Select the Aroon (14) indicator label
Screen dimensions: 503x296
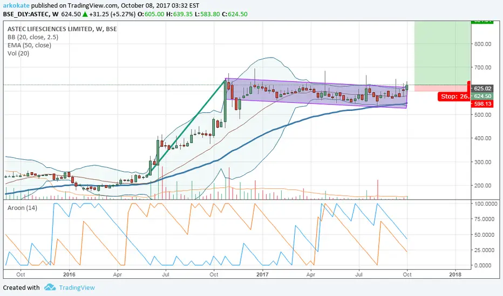22,208
